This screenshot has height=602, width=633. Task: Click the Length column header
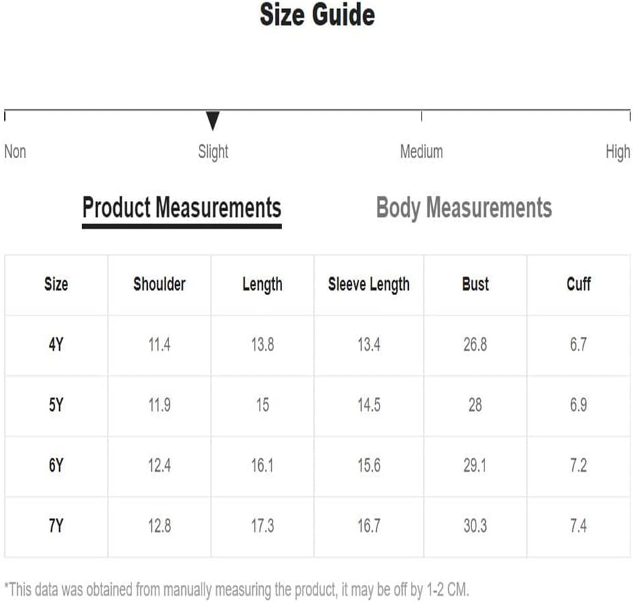[x=262, y=284]
